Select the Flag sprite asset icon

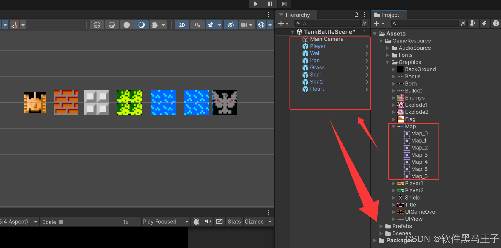(x=401, y=119)
